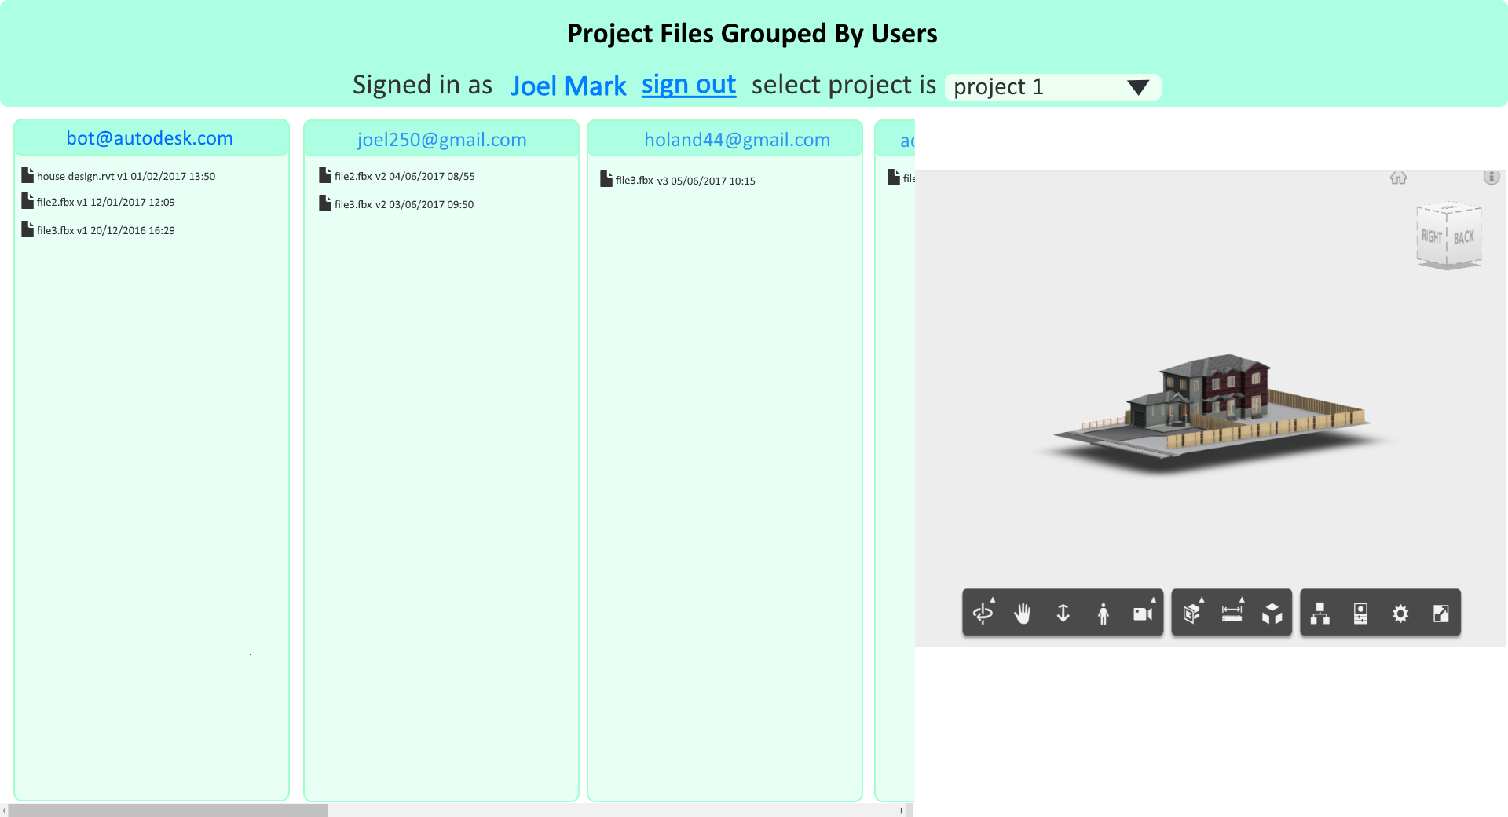Click the BACK face of the view cube

[1464, 237]
